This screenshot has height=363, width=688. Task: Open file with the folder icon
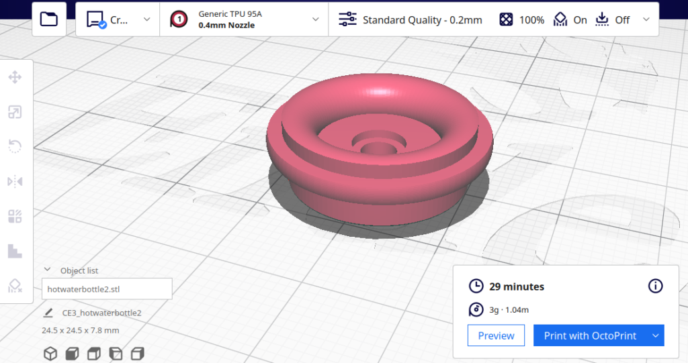tap(48, 19)
